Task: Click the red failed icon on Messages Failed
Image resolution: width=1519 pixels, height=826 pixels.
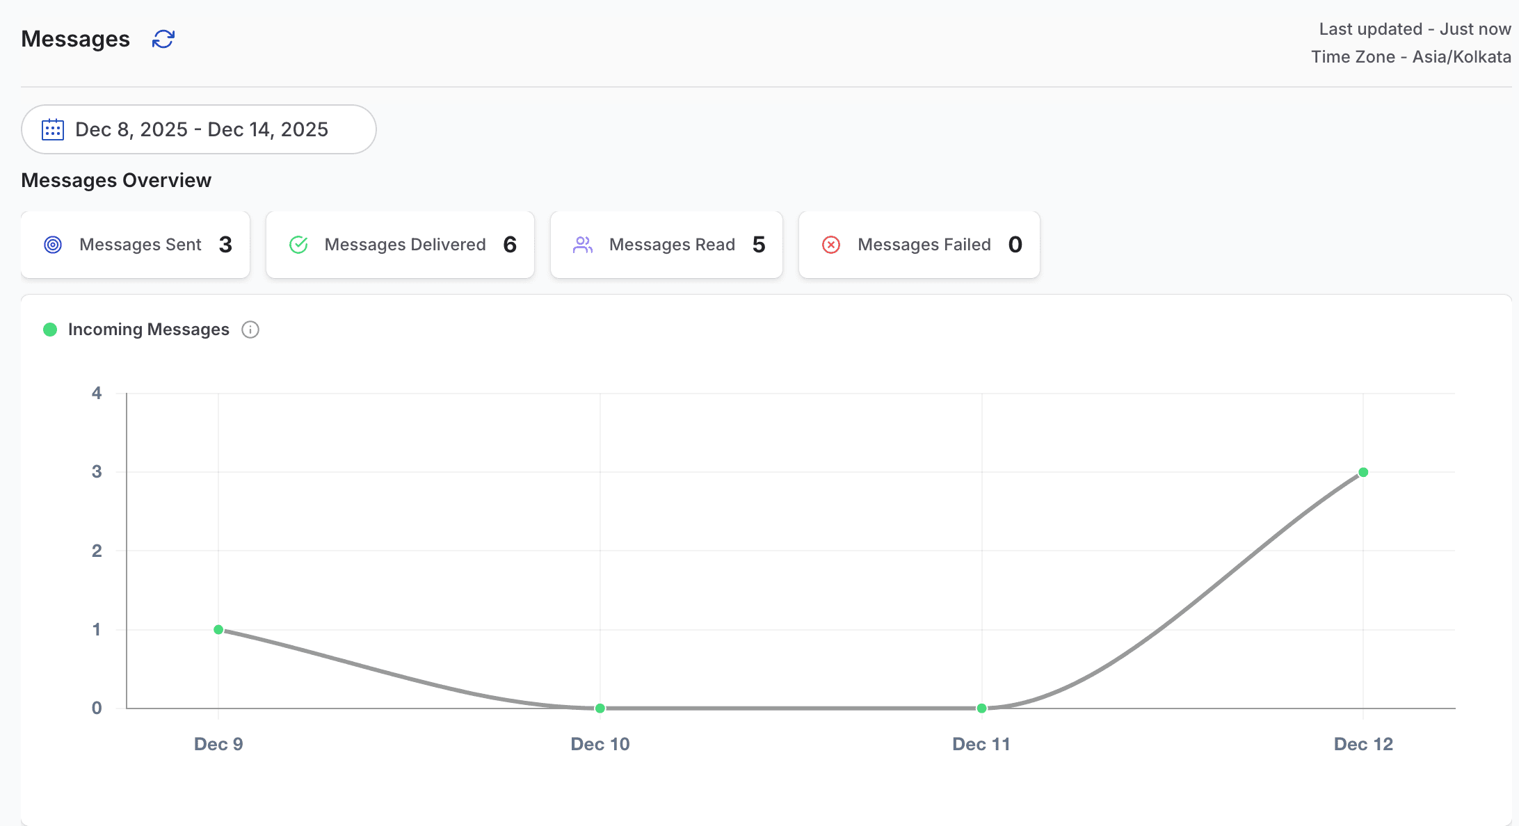Action: [831, 245]
